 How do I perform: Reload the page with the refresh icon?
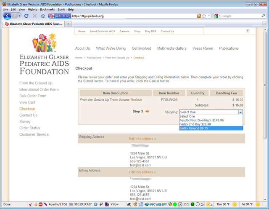[x=26, y=16]
